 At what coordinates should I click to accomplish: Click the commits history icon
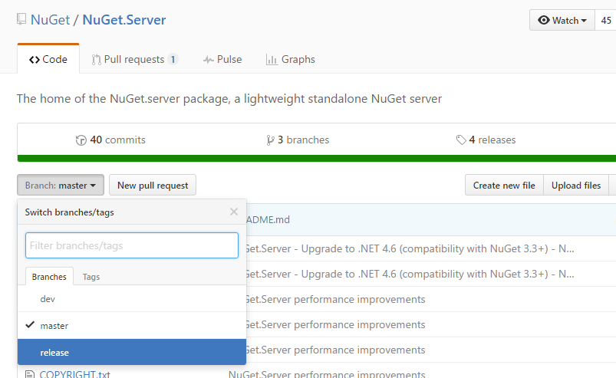(x=81, y=140)
